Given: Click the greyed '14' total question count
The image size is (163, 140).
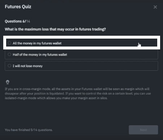Looking at the screenshot, I should [28, 21].
